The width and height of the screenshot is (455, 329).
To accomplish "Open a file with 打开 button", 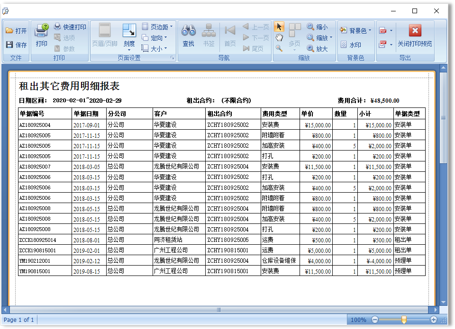I will click(x=16, y=31).
